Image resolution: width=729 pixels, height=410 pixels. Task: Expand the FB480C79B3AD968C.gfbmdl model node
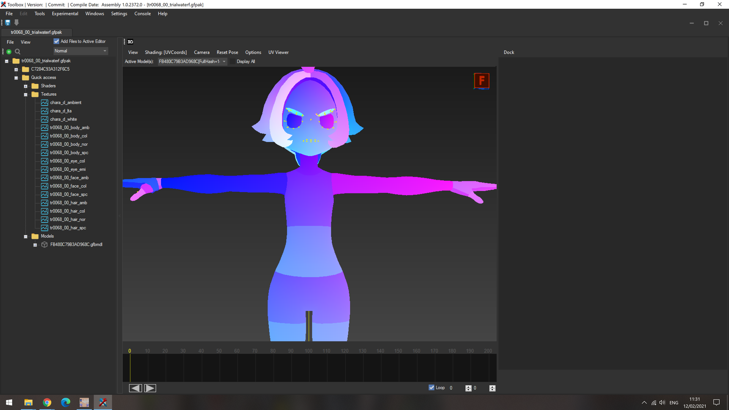click(x=35, y=245)
